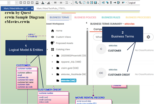Select the claim gold (538) catalog
Image resolution: width=154 pixels, height=104 pixels.
pyautogui.click(x=70, y=68)
